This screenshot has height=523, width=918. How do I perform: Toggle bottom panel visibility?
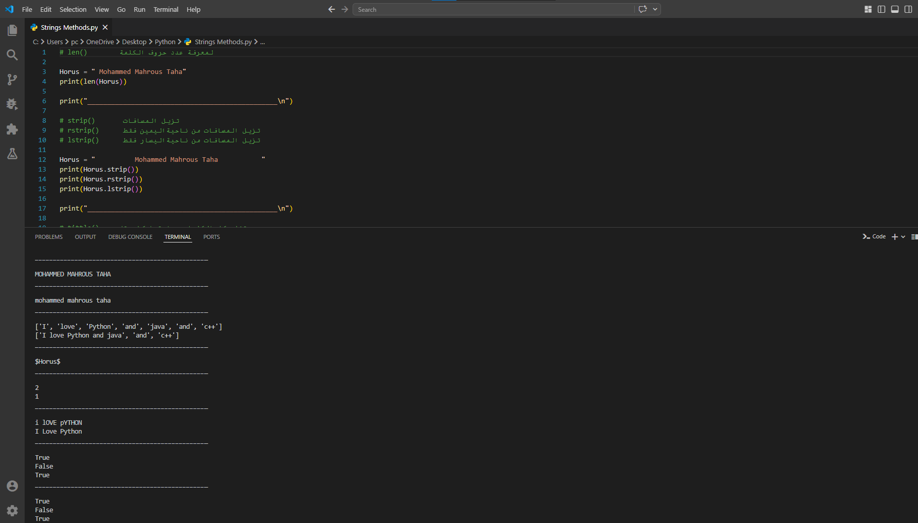click(x=895, y=9)
